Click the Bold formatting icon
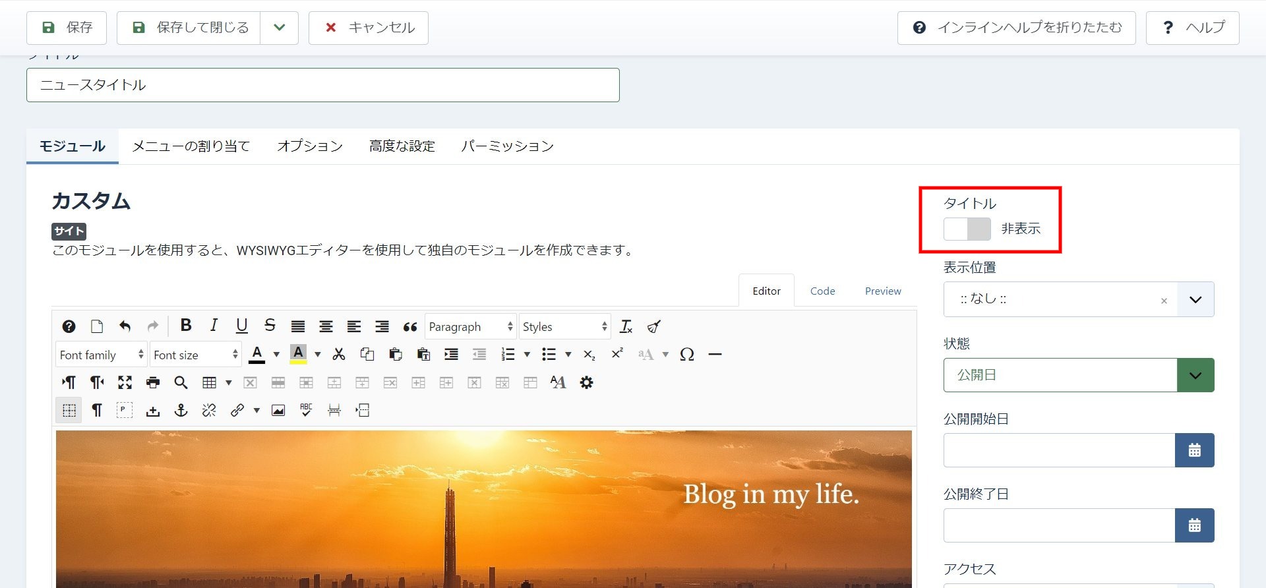 (x=186, y=326)
